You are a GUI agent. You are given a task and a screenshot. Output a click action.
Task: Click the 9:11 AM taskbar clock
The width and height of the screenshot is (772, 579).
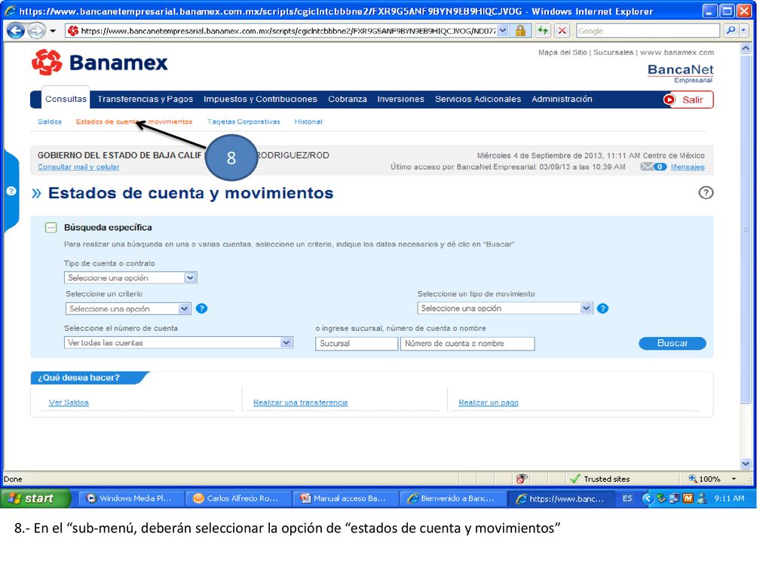point(729,498)
